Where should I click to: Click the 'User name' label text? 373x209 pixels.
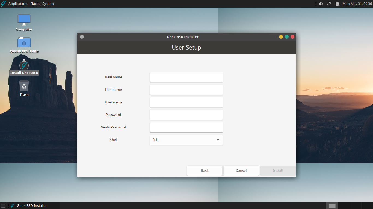[x=114, y=102]
